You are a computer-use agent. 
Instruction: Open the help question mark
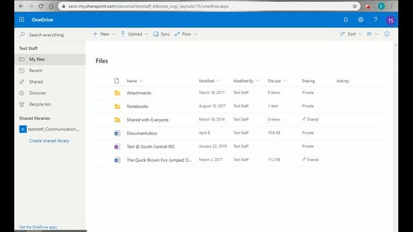pos(376,19)
